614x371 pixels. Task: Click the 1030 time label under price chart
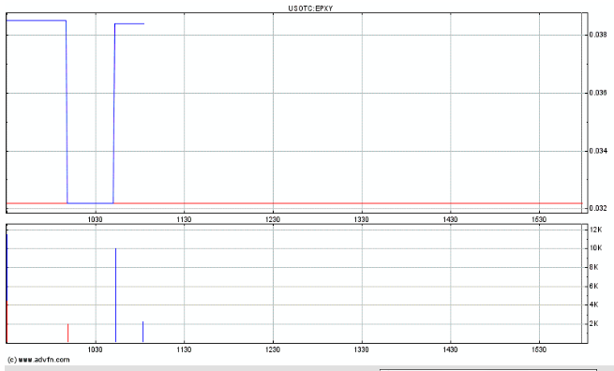pos(96,219)
